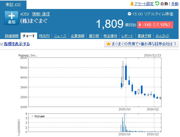
Task: Switch to the 時系列 tab
Action: click(44, 36)
